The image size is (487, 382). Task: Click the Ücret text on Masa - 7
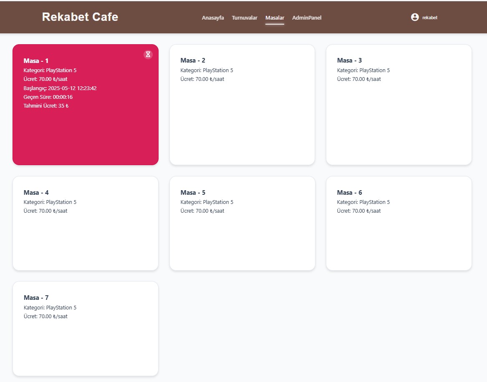coord(45,316)
